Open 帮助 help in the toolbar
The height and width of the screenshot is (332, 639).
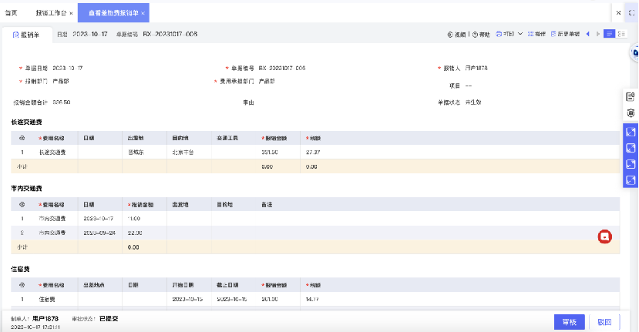click(481, 35)
